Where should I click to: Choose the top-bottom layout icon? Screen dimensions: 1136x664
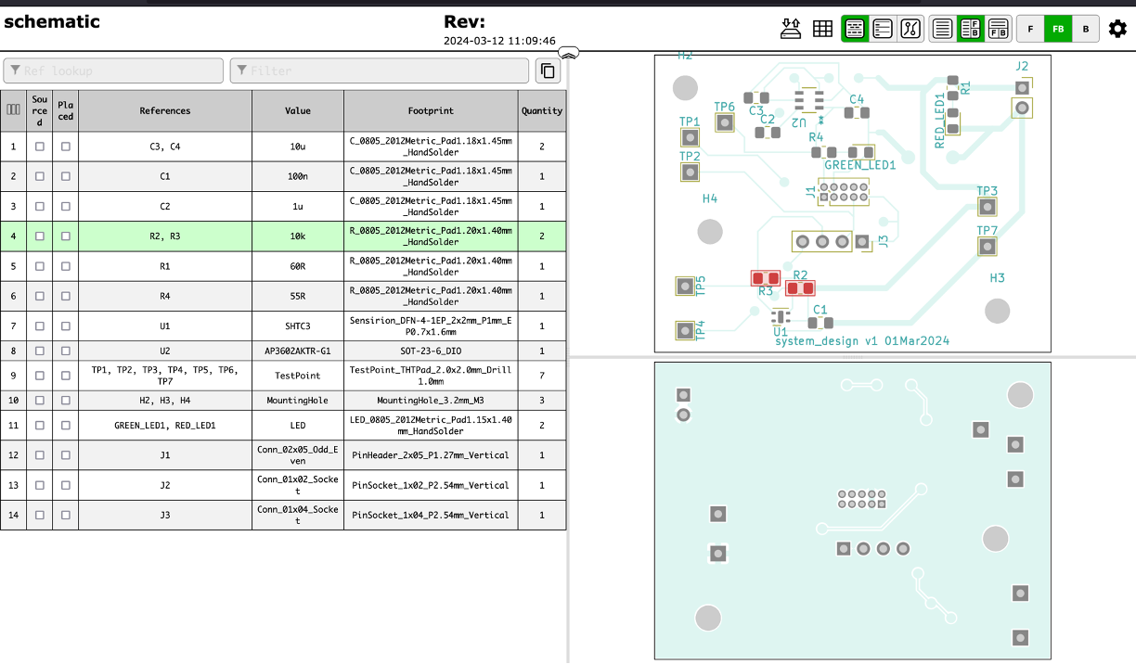[999, 29]
